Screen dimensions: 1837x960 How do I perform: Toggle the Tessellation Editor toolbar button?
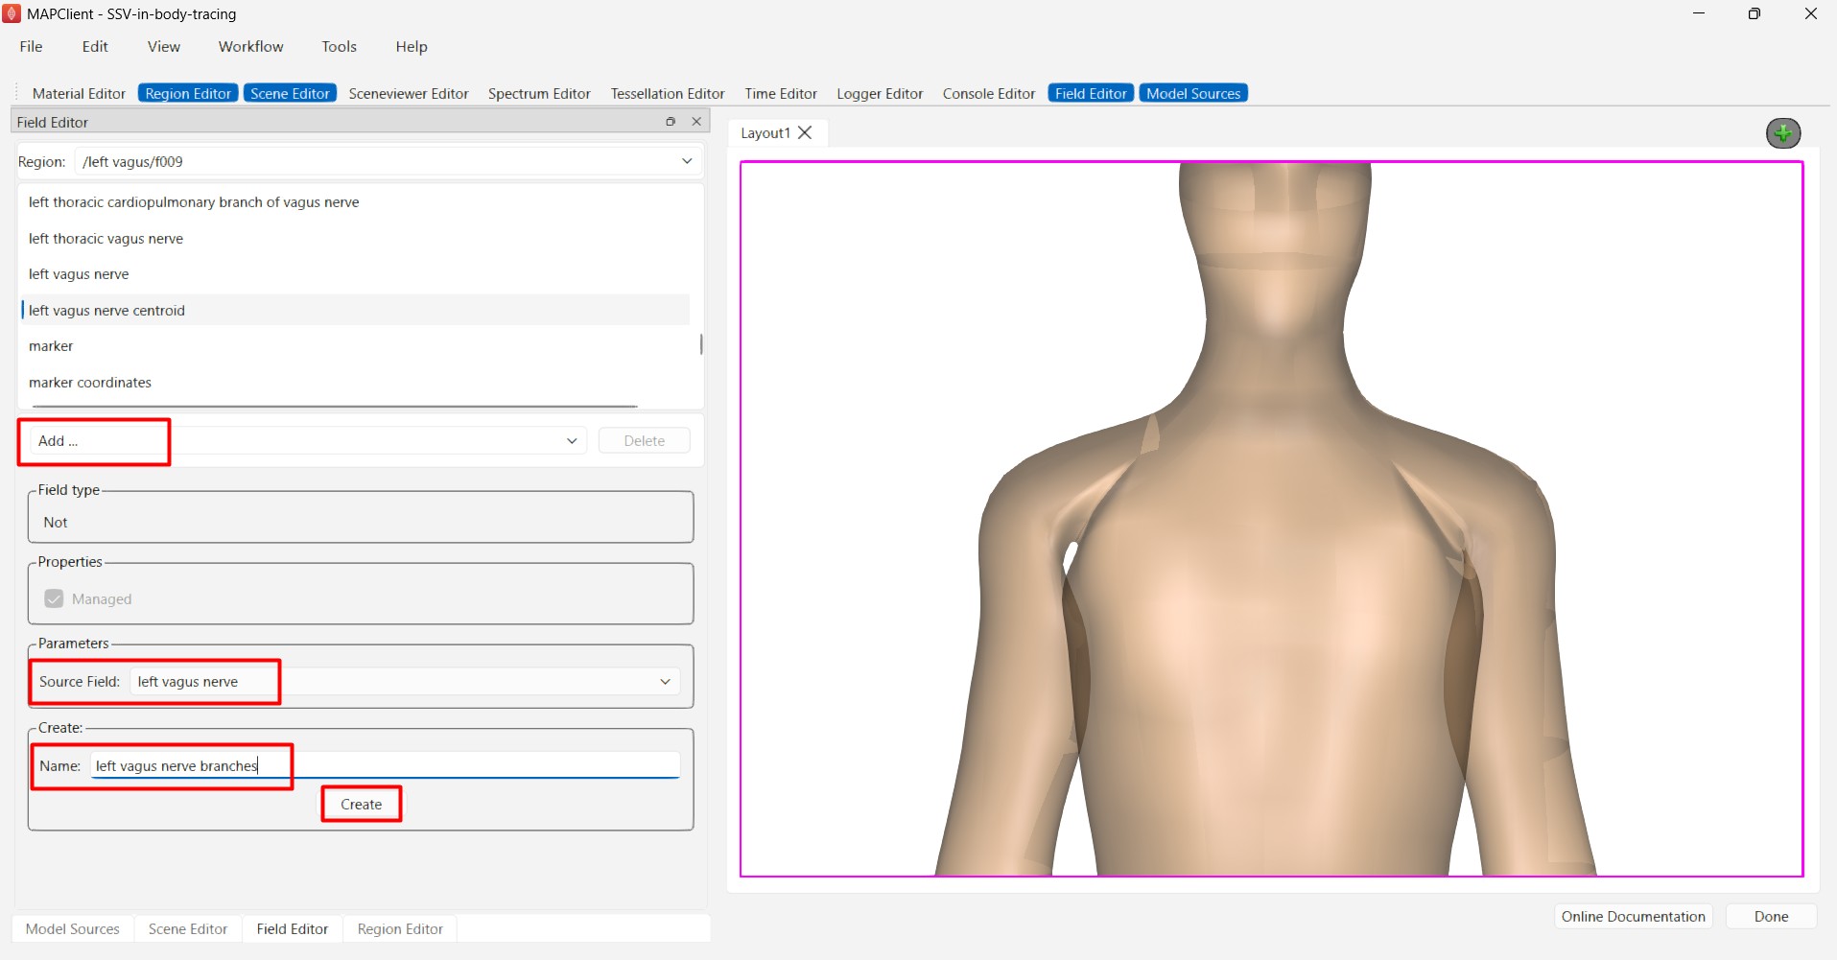click(x=668, y=93)
